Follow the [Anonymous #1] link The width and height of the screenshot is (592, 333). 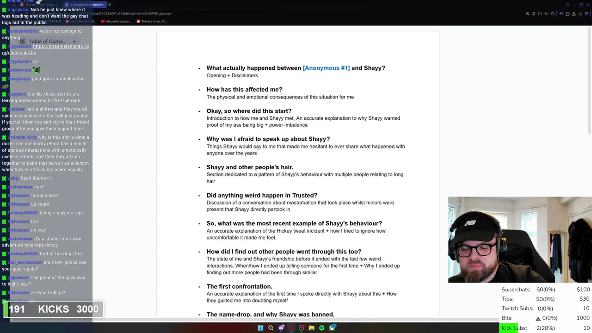(x=326, y=68)
